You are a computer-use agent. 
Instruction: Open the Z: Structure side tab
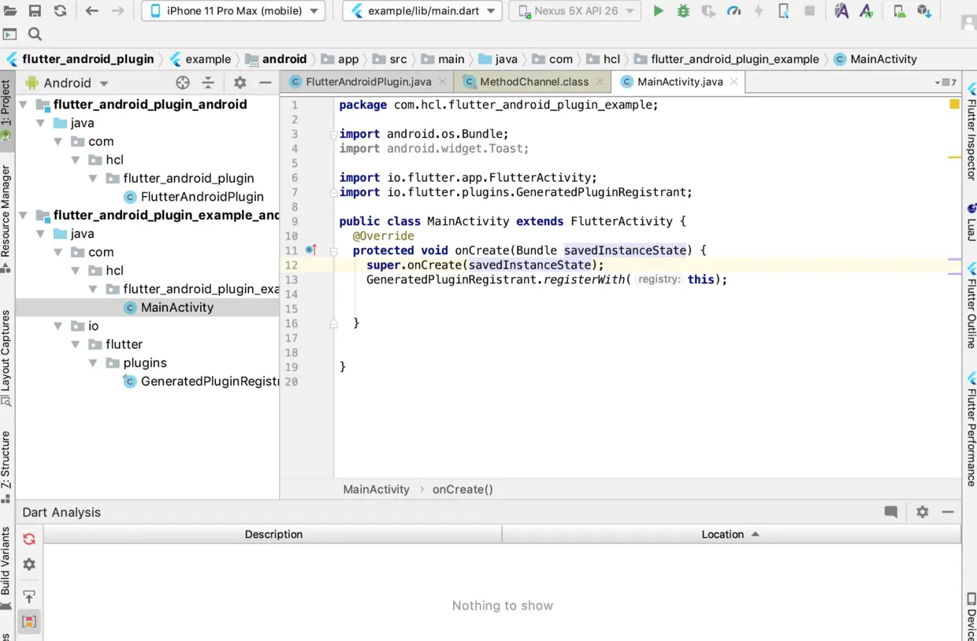[x=6, y=466]
